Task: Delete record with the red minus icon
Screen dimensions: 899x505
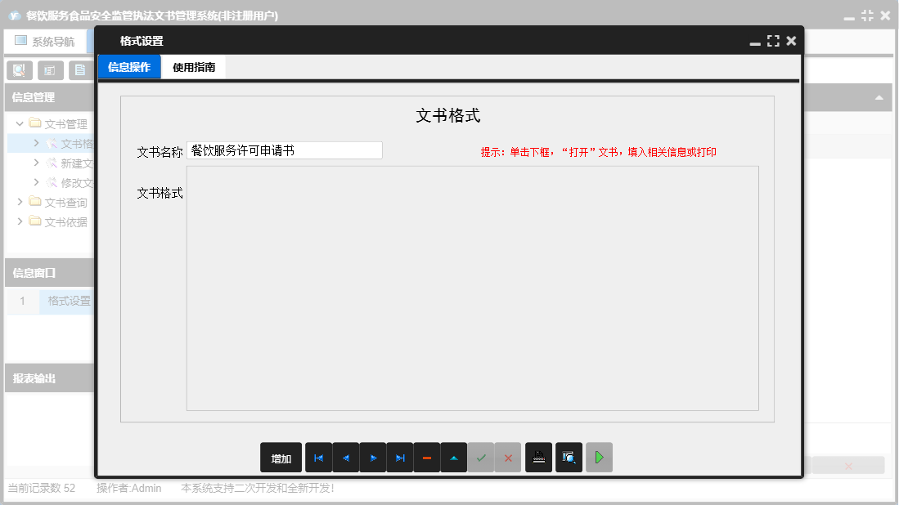Action: [x=427, y=458]
